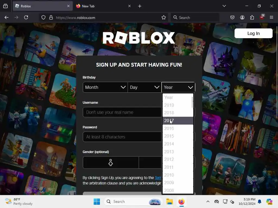Screen dimensions: 278x208
Task: Click the Firefox View icon
Action: [x=5, y=6]
